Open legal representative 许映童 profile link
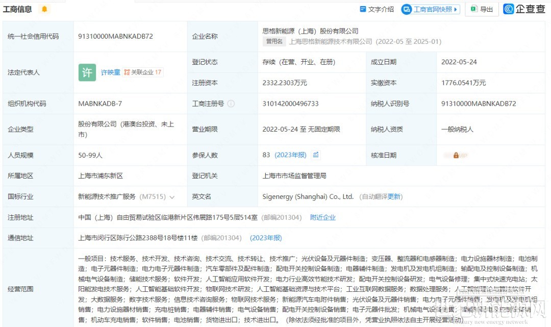 pyautogui.click(x=110, y=72)
